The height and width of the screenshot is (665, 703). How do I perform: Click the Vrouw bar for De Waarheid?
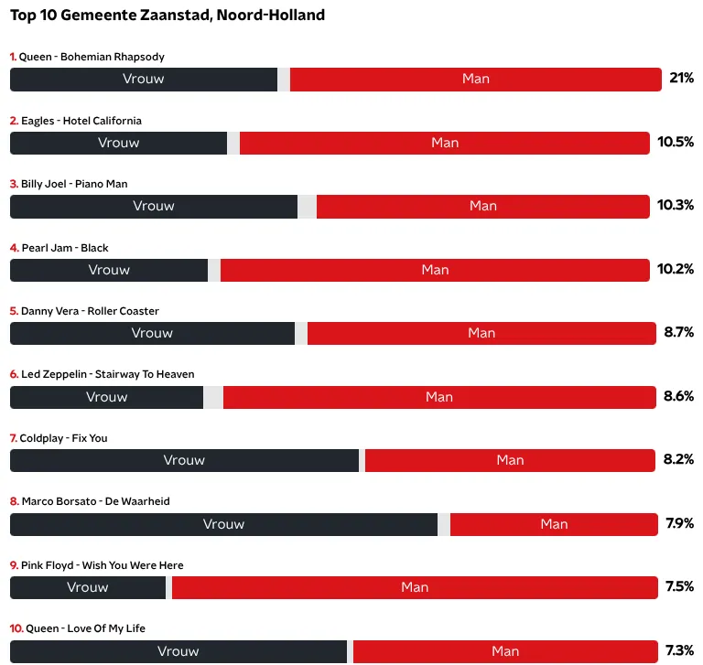point(223,524)
